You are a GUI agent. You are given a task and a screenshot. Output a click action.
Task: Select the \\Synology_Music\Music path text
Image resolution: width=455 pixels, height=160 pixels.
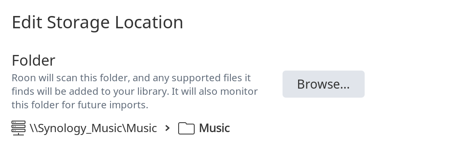pyautogui.click(x=93, y=128)
